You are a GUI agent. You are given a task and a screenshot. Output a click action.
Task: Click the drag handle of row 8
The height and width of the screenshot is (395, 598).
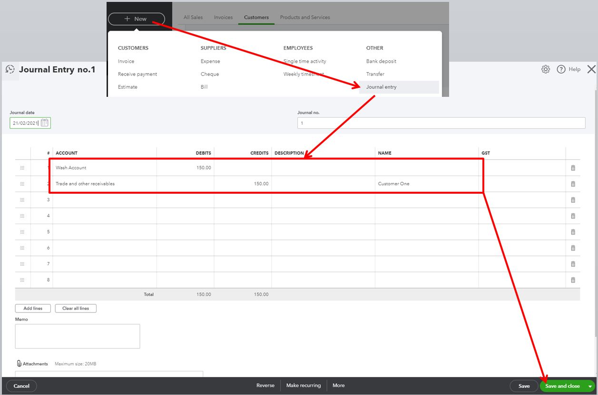coord(22,280)
